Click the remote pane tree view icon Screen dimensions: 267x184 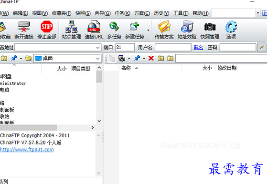tap(112, 59)
